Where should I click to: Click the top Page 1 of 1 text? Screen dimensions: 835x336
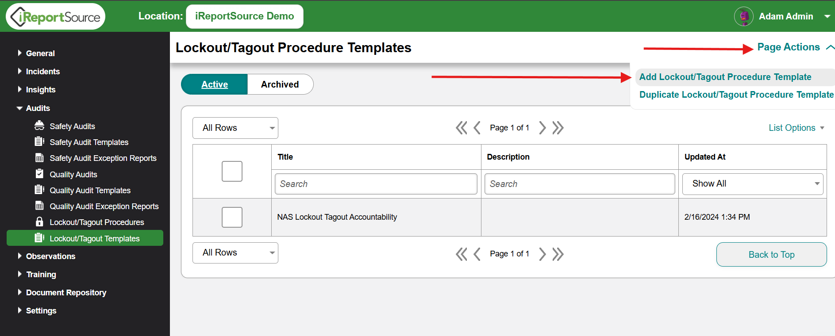(x=509, y=128)
